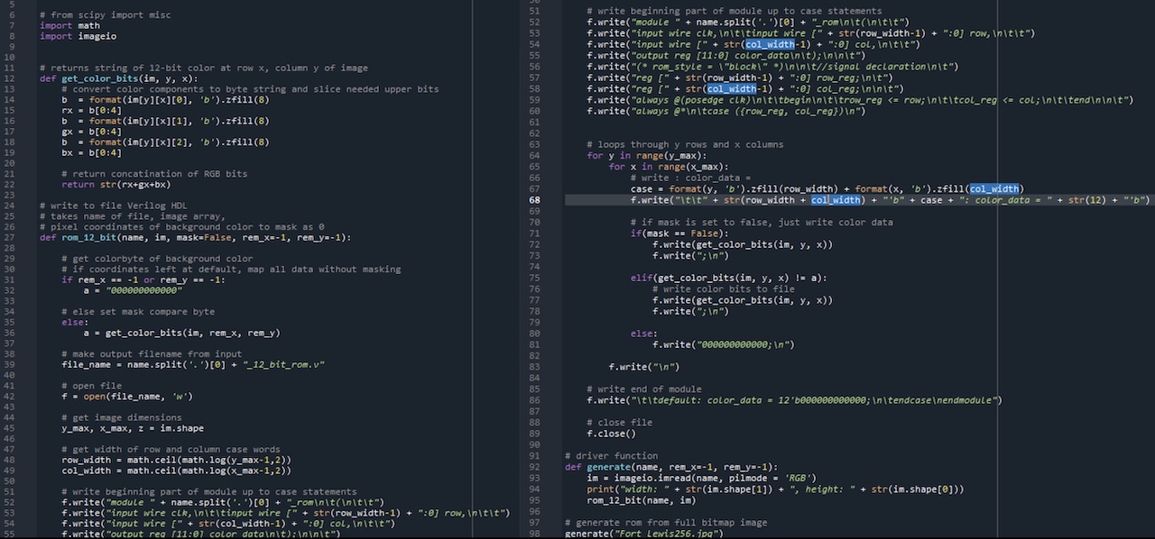Click the 'if(mask == False):' condition
Image resolution: width=1155 pixels, height=539 pixels.
679,234
